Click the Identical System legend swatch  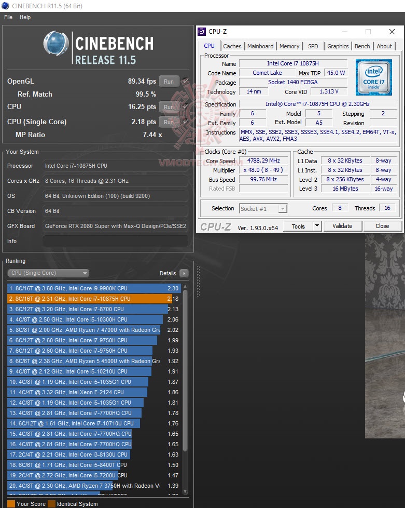pyautogui.click(x=51, y=504)
